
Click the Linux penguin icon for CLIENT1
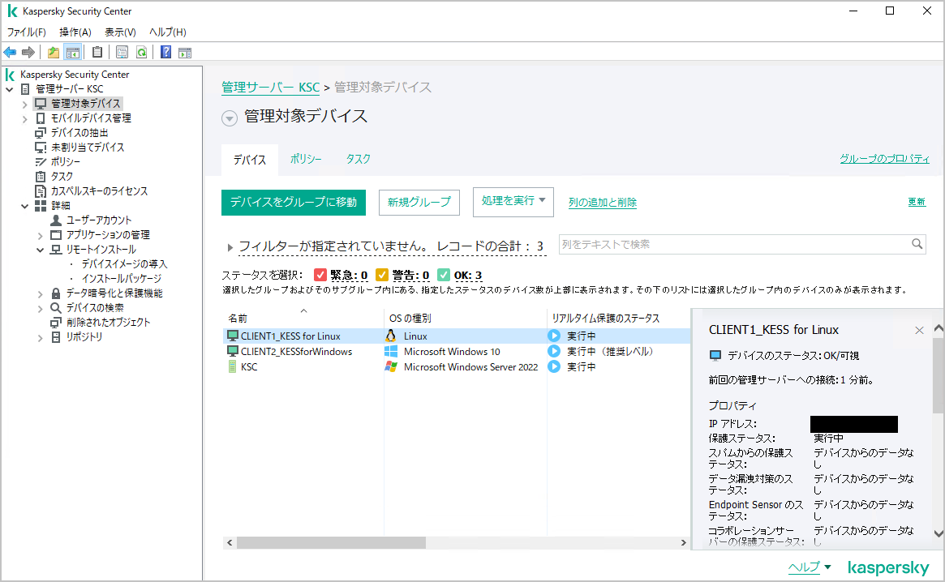coord(391,336)
